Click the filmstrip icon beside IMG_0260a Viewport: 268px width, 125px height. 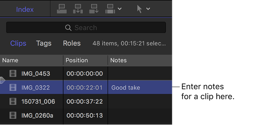(x=13, y=116)
